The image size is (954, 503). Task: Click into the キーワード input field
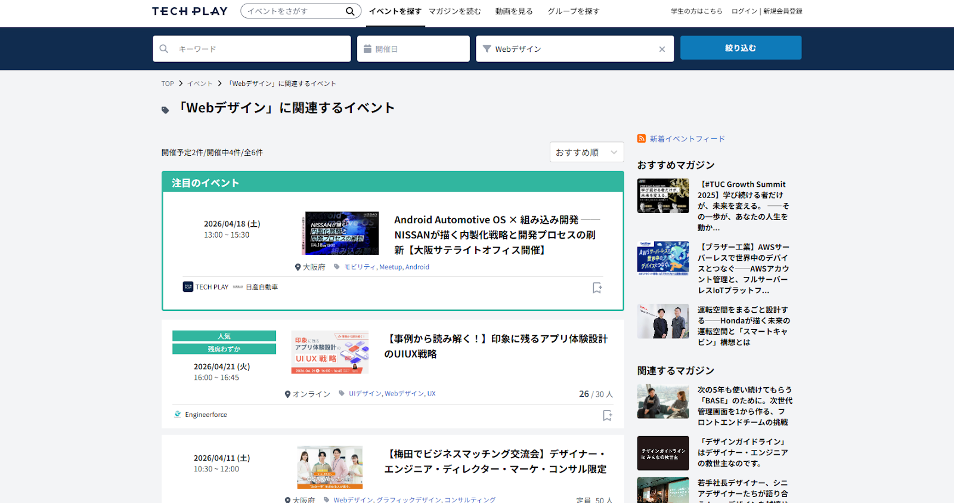pos(256,49)
